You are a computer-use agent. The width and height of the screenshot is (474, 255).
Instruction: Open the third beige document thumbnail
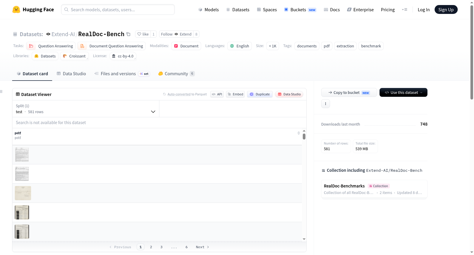pos(23,193)
